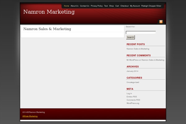Open the Entries RSS link
Screen dimensions: 186x124
[x=131, y=97]
